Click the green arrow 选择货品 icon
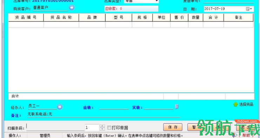The height and width of the screenshot is (138, 260). [235, 104]
